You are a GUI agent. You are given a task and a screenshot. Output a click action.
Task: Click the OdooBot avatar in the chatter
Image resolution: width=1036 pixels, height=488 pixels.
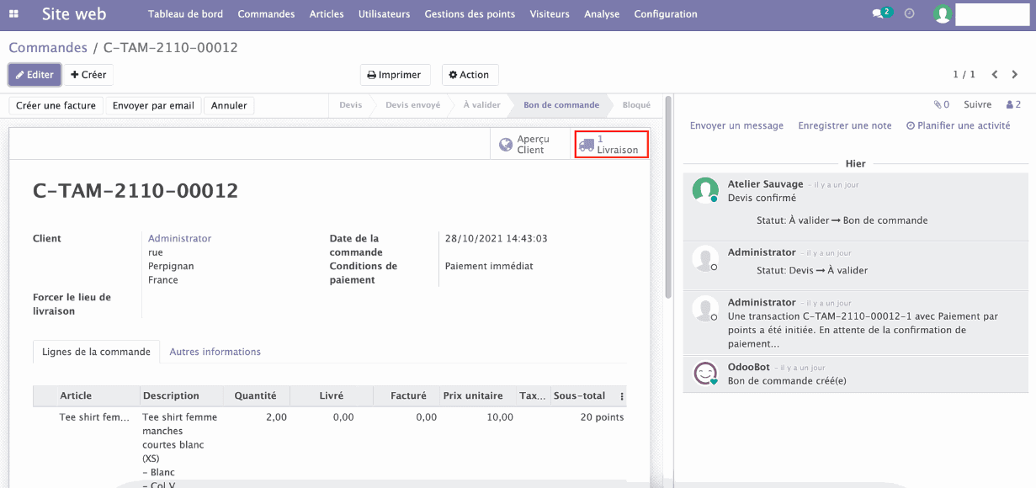[x=704, y=373]
